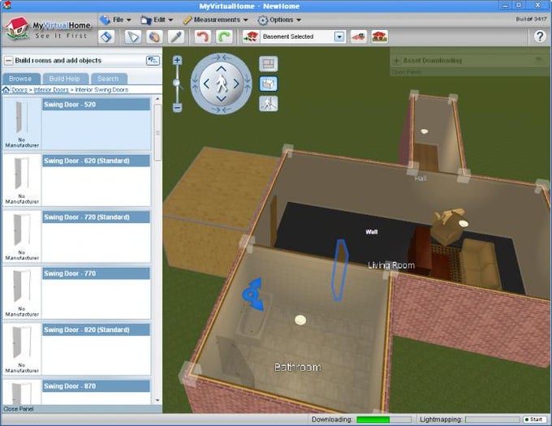Select the Swing Door - 770 thumbnail
Screen dimensions: 552x426
coord(22,292)
